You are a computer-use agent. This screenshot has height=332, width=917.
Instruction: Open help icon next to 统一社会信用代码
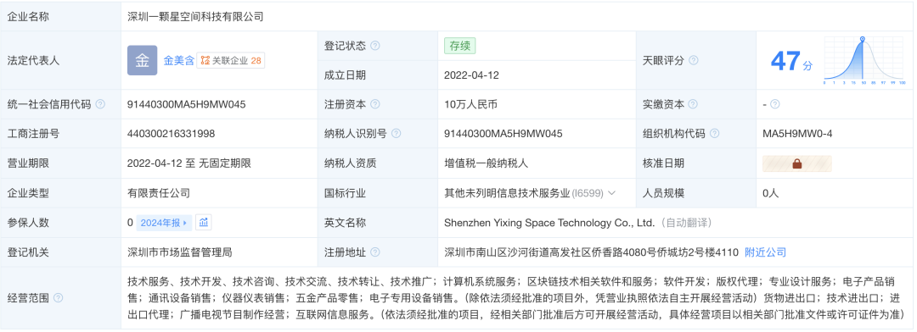point(100,104)
